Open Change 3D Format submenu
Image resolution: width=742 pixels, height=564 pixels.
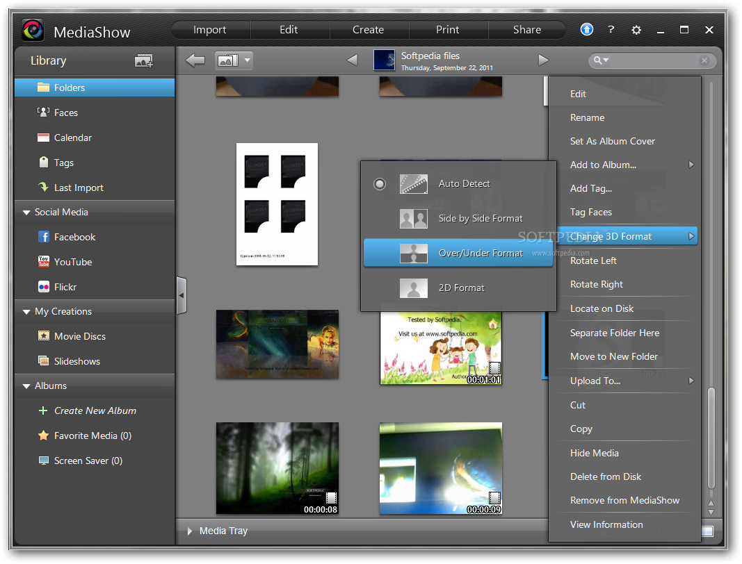click(x=627, y=236)
